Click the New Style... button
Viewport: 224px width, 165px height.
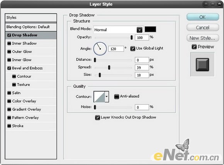click(x=203, y=38)
